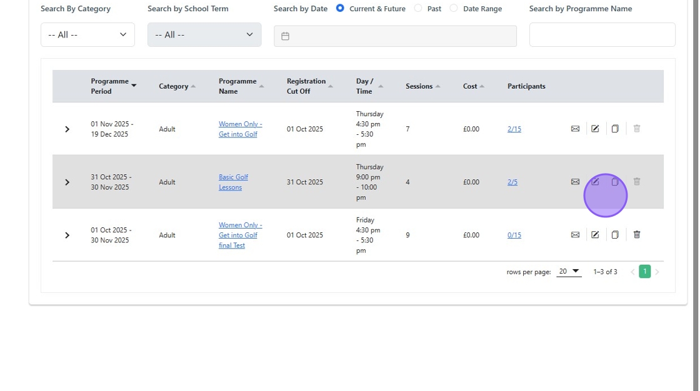Edit the Basic Golf Lessons programme
This screenshot has width=700, height=391.
[595, 182]
